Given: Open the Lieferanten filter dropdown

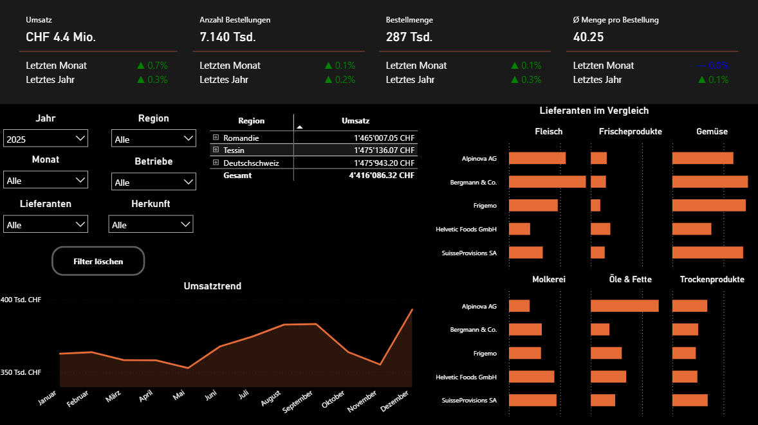Looking at the screenshot, I should [46, 224].
